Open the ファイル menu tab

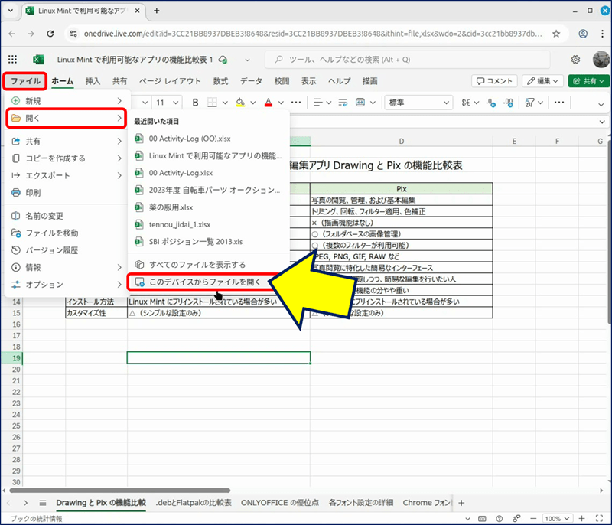coord(25,81)
